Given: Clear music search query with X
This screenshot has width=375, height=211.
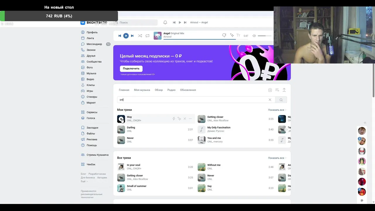Looking at the screenshot, I should [x=270, y=100].
